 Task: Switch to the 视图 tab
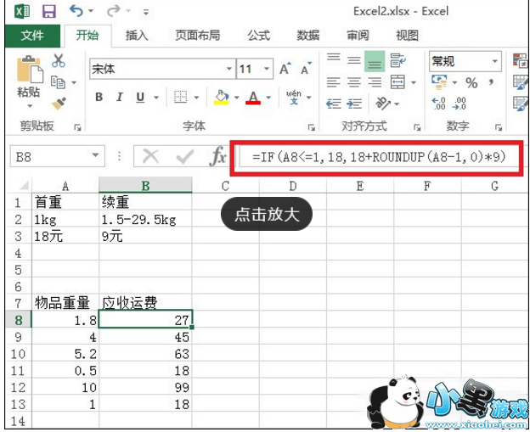point(407,36)
